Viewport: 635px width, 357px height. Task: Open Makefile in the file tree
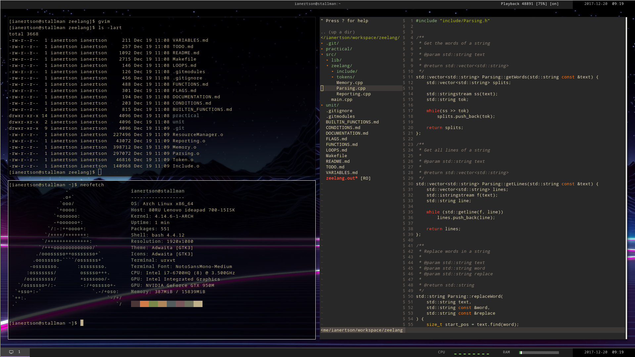(336, 156)
